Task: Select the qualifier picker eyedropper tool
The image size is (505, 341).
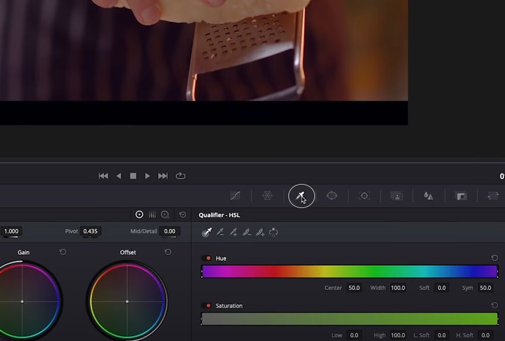Action: [x=207, y=232]
